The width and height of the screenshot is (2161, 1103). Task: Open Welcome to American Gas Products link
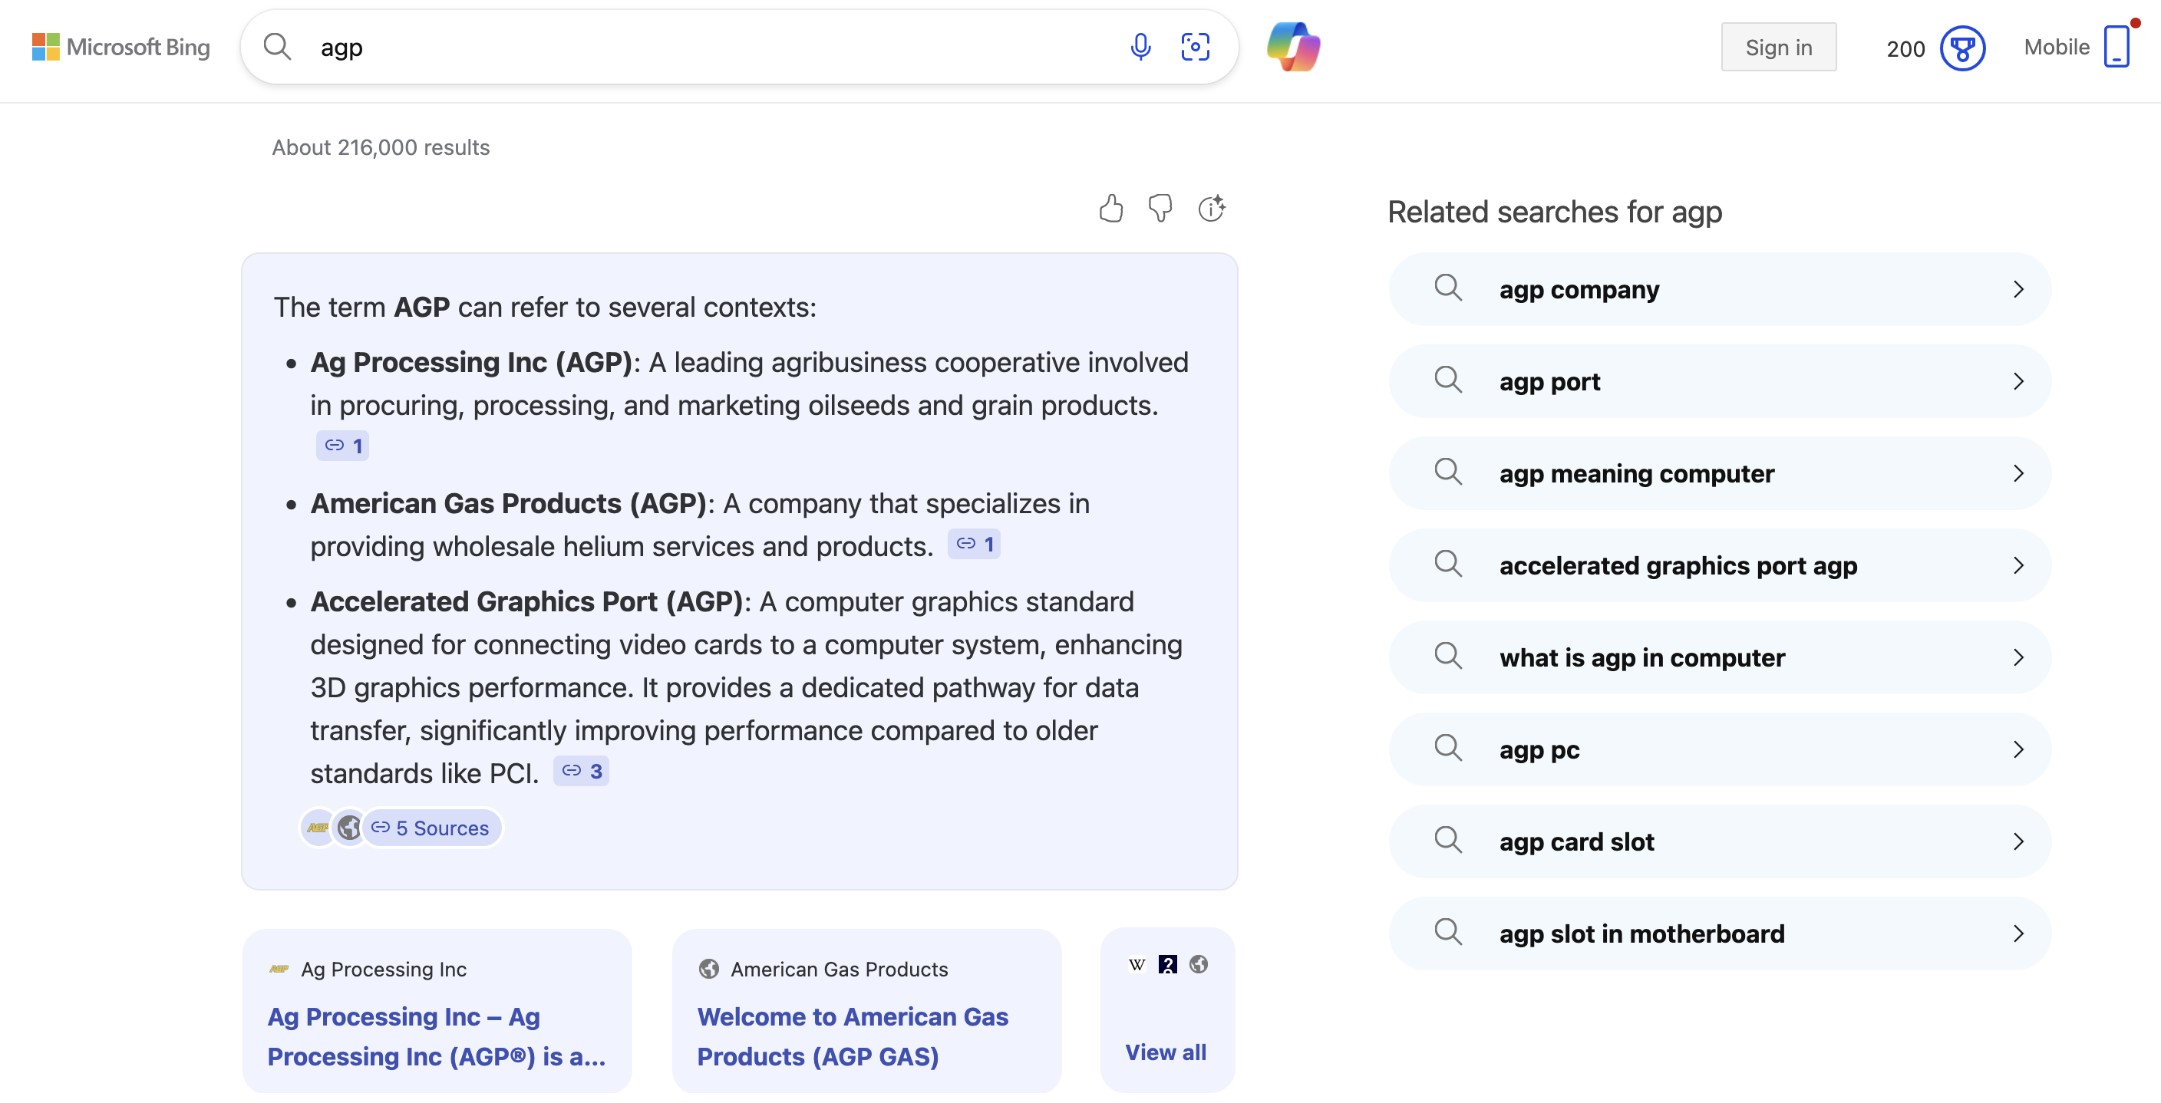click(853, 1037)
